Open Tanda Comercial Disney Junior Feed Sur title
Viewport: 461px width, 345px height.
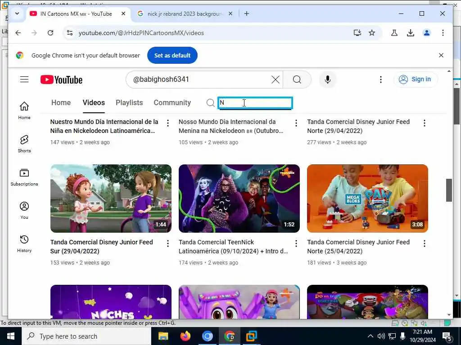pos(101,247)
